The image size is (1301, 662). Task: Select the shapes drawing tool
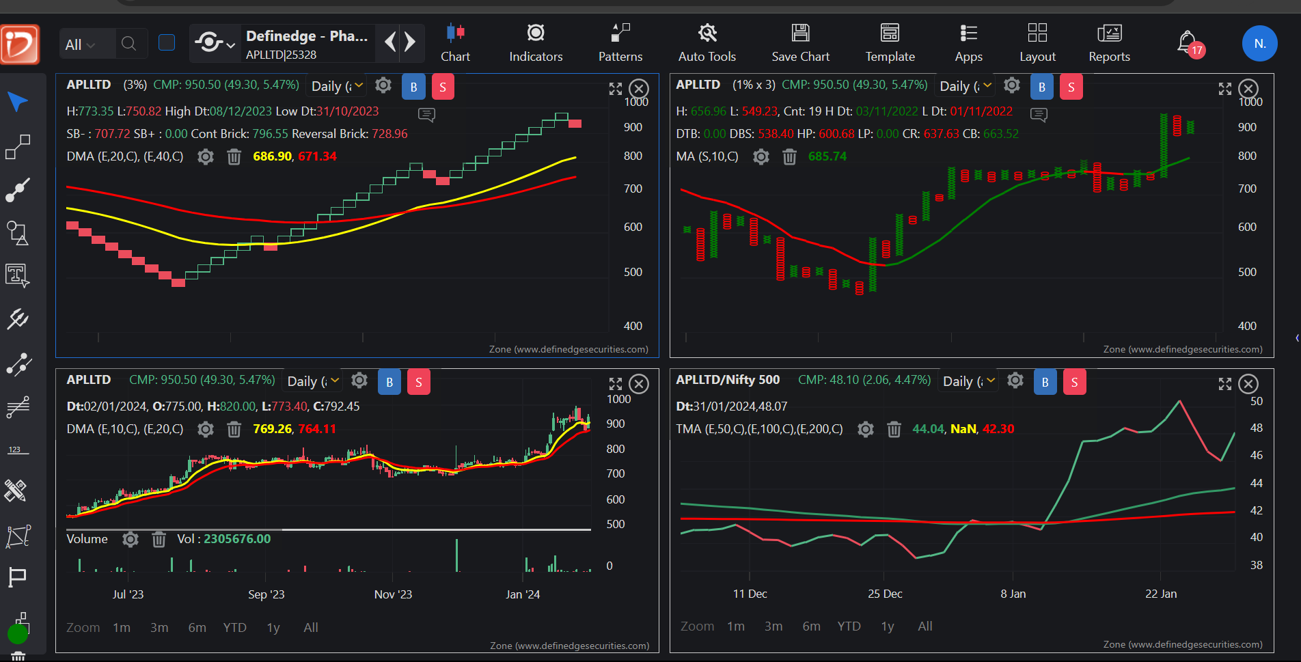[x=18, y=233]
